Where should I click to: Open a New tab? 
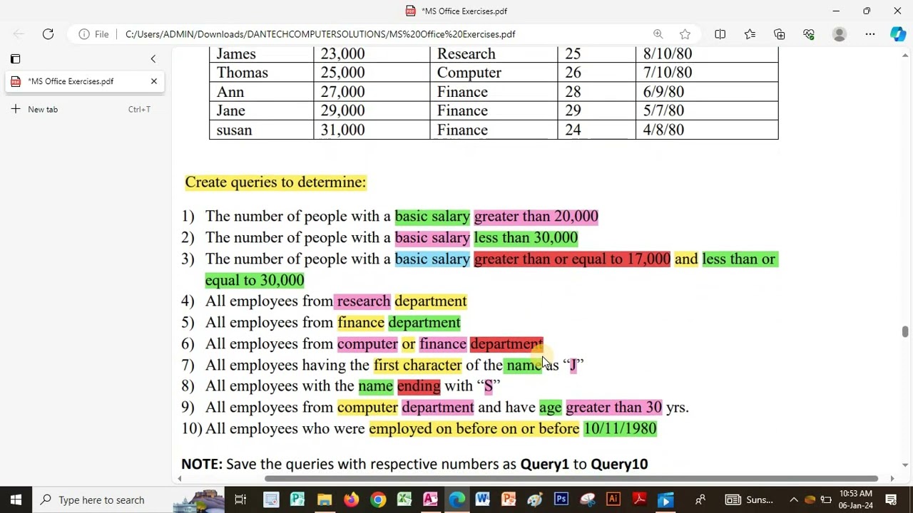coord(84,109)
